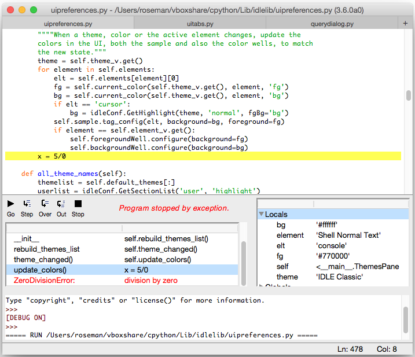415x357 pixels.
Task: Click the '#770000' fg value
Action: pyautogui.click(x=333, y=256)
